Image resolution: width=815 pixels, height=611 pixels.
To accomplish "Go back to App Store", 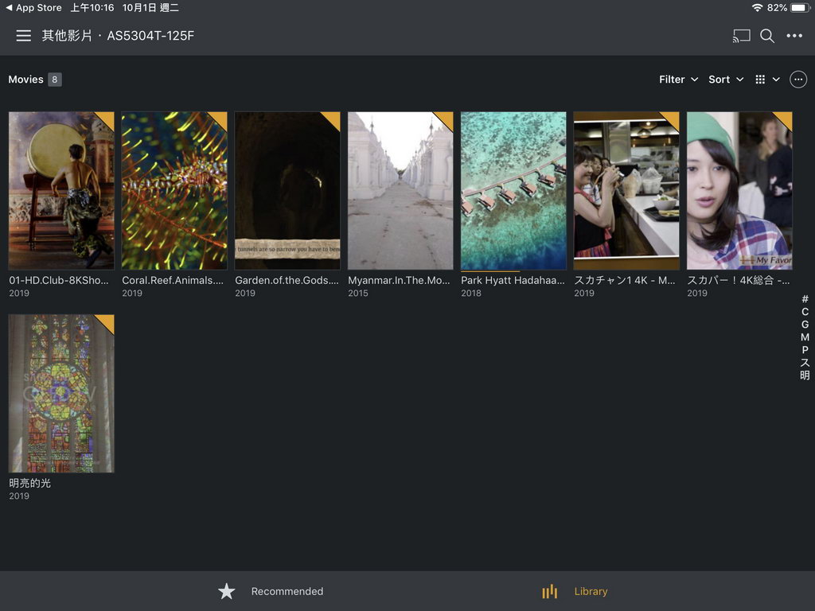I will coord(33,8).
